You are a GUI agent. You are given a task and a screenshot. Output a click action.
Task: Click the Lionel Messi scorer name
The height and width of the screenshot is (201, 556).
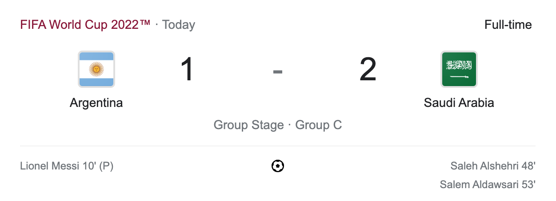point(50,166)
